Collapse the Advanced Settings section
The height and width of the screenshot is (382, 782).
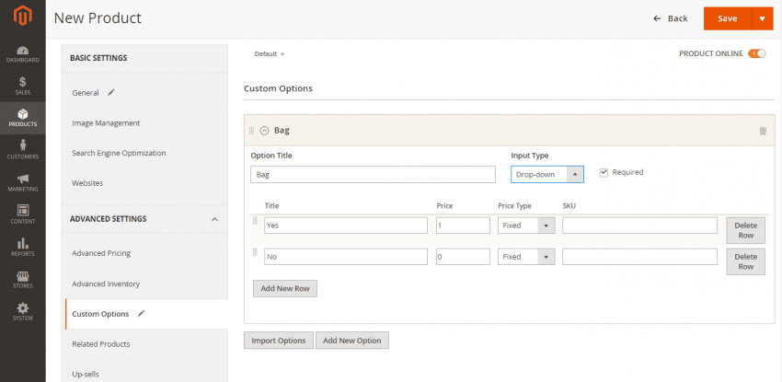[214, 219]
